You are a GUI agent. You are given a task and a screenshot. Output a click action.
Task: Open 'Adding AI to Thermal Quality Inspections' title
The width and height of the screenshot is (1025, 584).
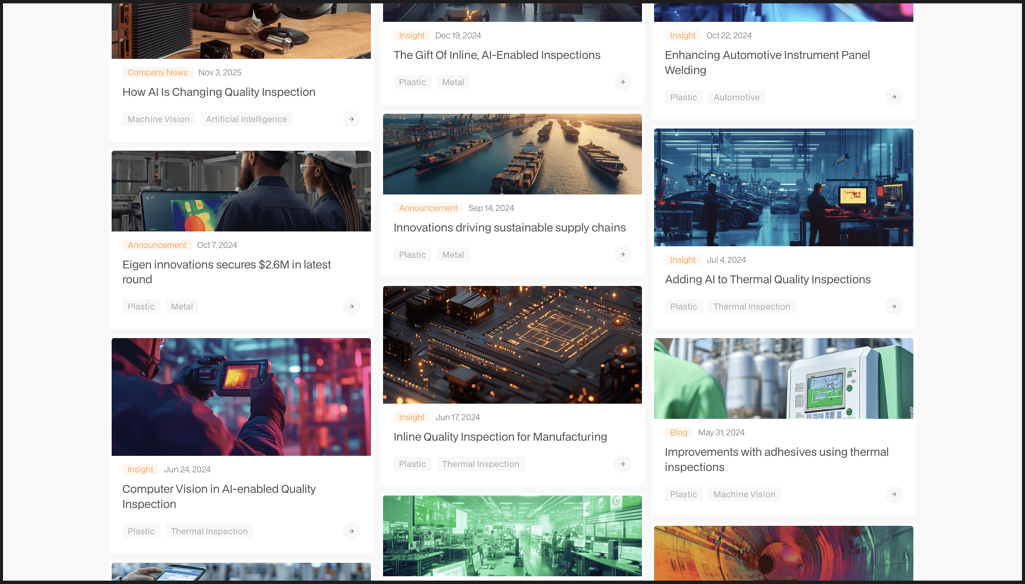[x=767, y=279]
